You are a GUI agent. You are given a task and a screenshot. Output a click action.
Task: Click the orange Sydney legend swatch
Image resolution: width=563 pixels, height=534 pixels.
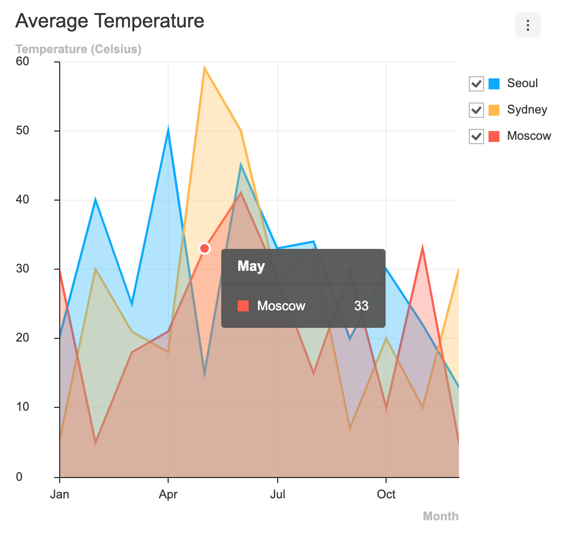point(494,110)
